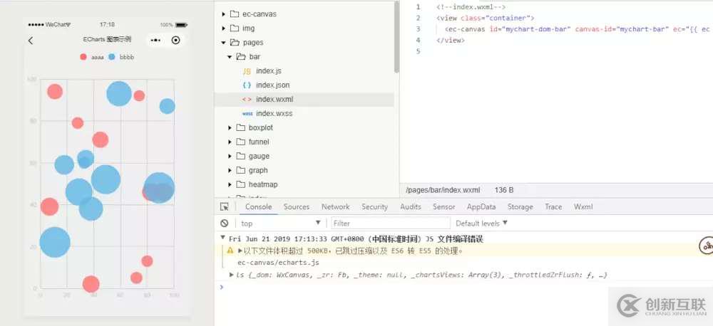This screenshot has width=713, height=326.
Task: Open the top context dropdown
Action: pyautogui.click(x=280, y=224)
